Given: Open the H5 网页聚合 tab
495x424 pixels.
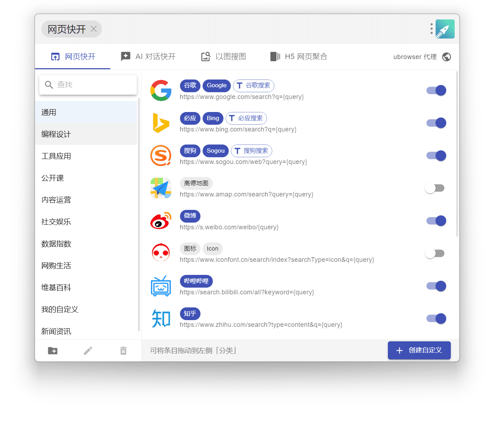Looking at the screenshot, I should (x=299, y=57).
